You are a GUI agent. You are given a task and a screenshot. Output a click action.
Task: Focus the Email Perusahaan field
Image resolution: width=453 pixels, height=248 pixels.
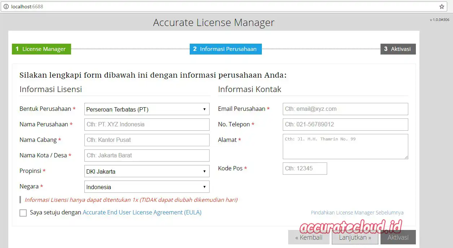click(x=346, y=109)
